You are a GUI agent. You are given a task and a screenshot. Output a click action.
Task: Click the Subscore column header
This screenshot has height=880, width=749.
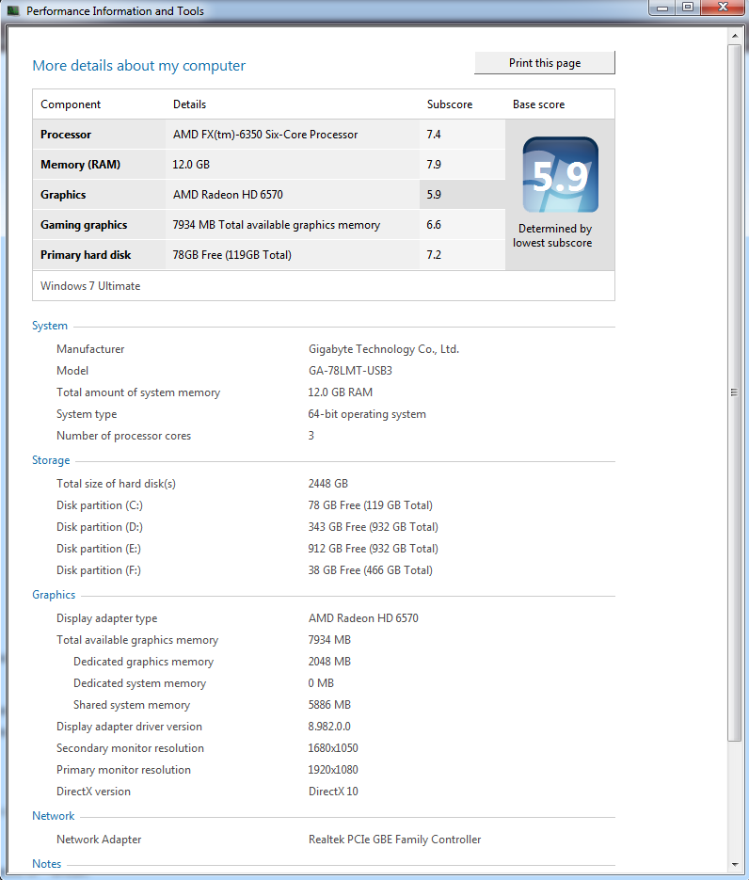[x=450, y=104]
